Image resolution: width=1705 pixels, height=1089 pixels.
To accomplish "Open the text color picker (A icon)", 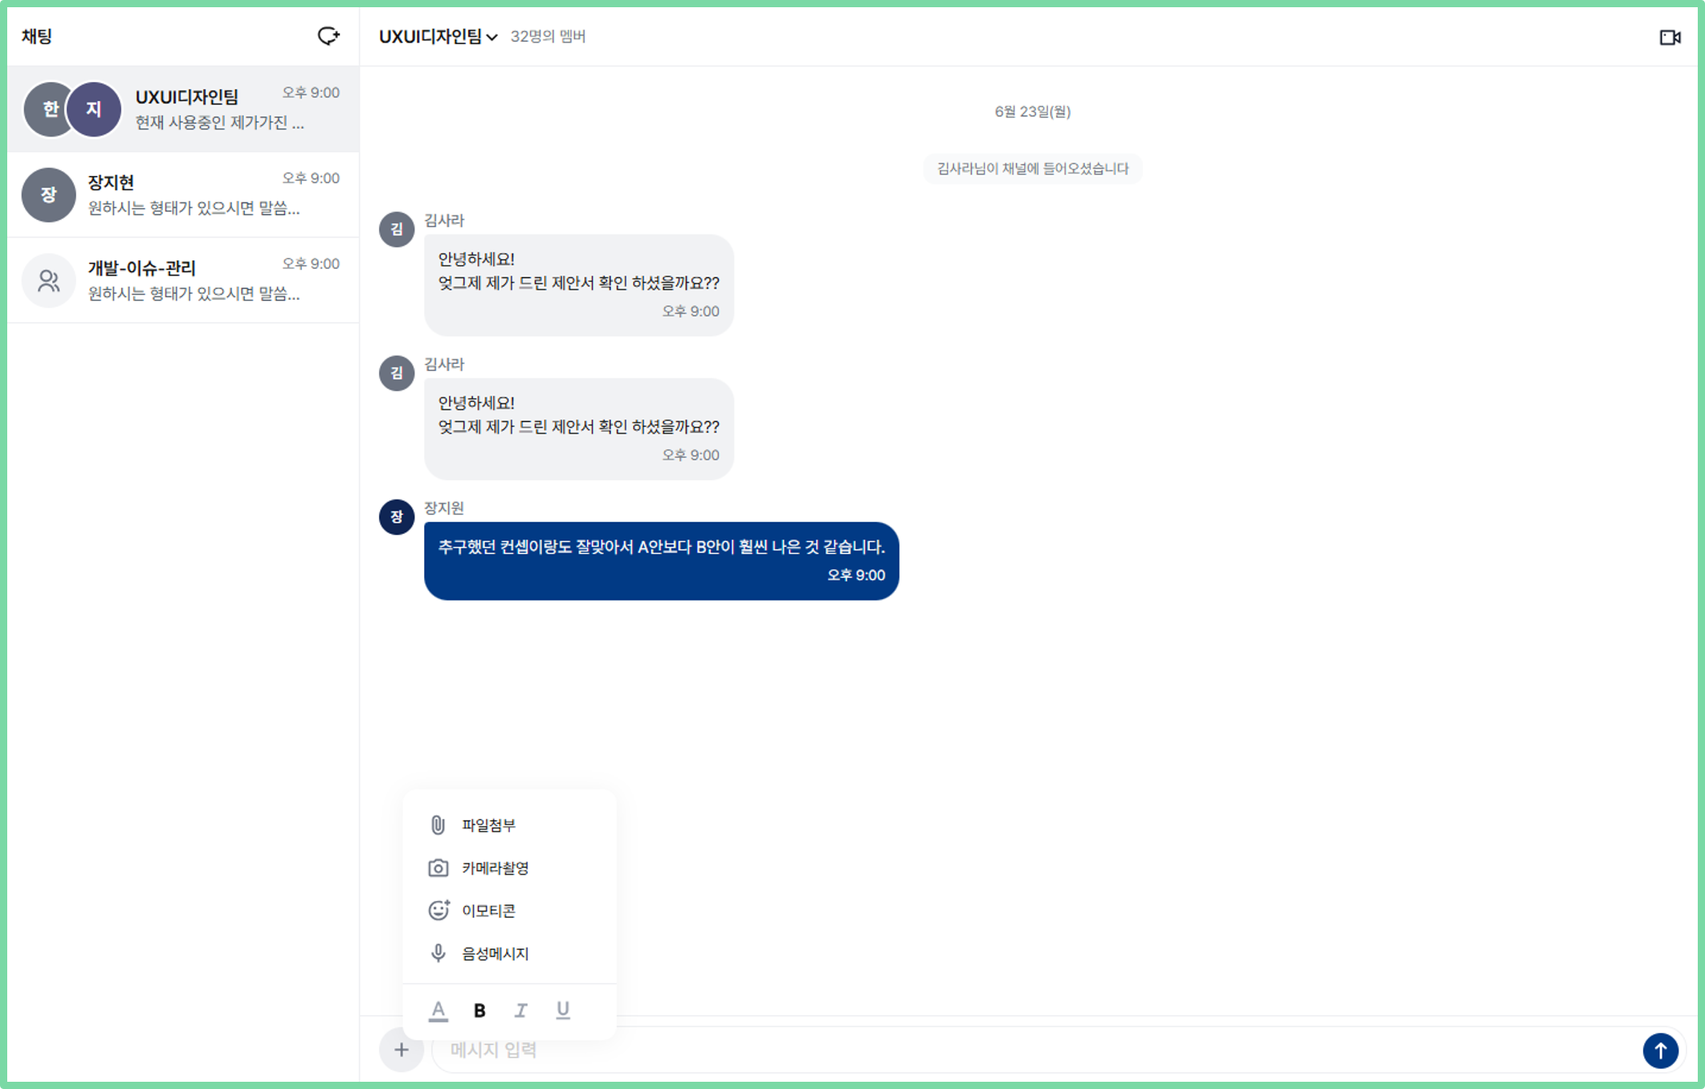I will click(438, 1010).
